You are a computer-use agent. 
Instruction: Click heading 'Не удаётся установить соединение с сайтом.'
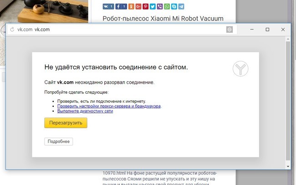click(116, 67)
